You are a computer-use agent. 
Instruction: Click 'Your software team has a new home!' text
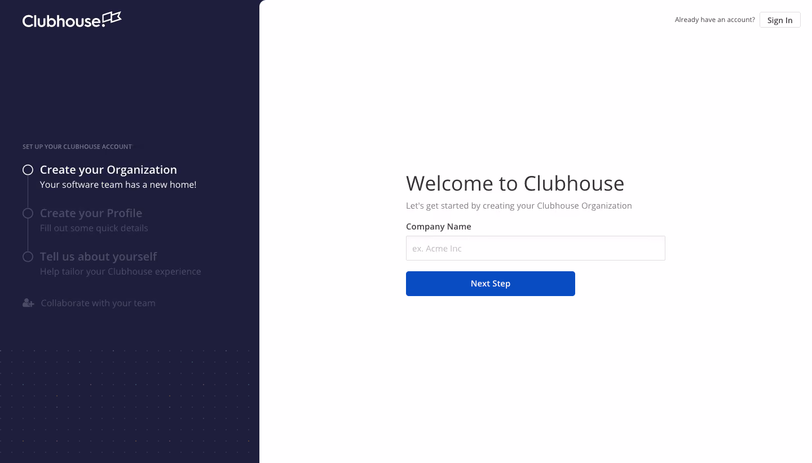click(118, 184)
